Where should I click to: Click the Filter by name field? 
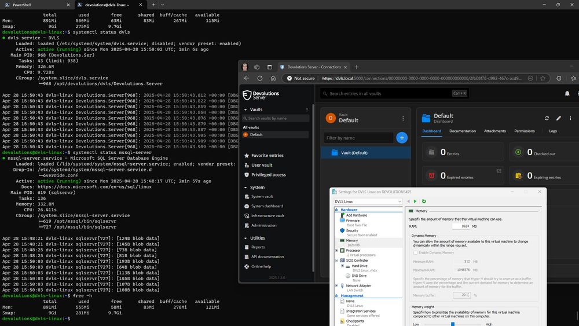coord(358,138)
